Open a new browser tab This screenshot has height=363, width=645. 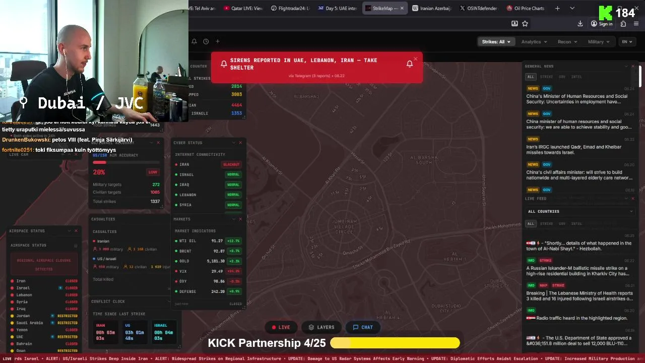[557, 8]
